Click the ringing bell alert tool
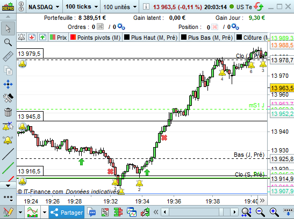The width and height of the screenshot is (294, 219). 8,140
